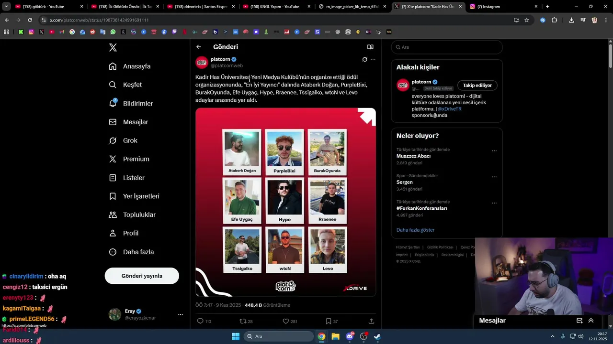
Task: Open Mesajlar in the sidebar
Action: point(128,122)
